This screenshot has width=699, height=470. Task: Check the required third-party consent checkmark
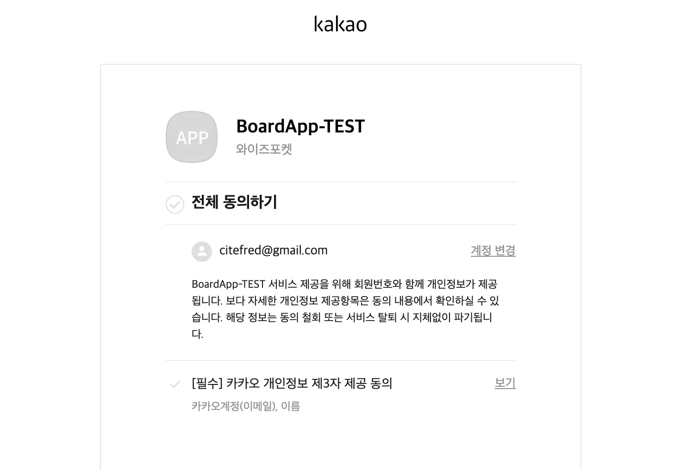click(x=175, y=384)
